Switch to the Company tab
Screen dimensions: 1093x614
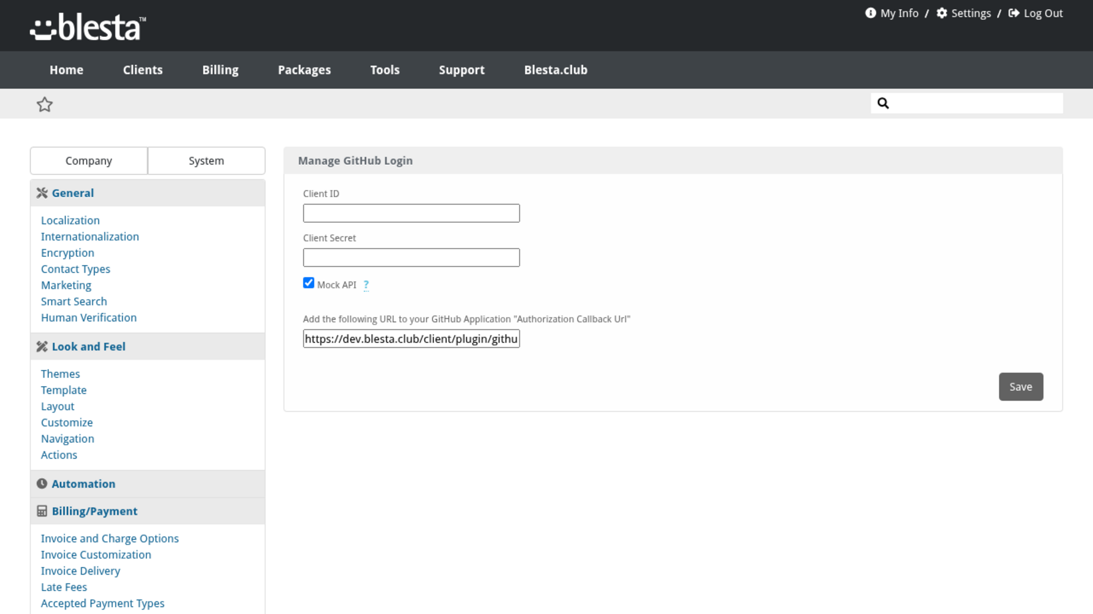click(x=89, y=161)
